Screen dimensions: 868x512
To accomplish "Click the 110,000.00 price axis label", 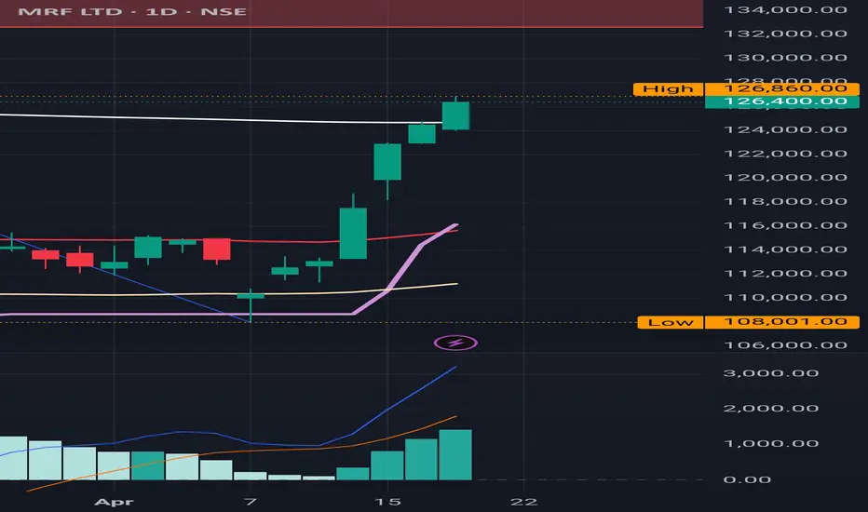I will coord(785,298).
